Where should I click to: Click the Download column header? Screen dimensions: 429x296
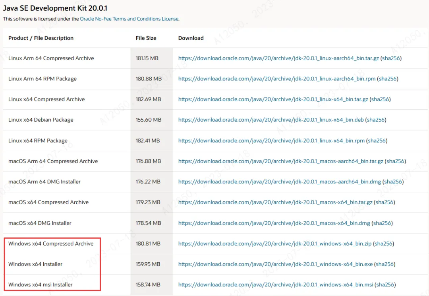pos(191,38)
